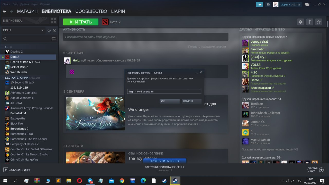Open Compass of the Rising Gale thumbnail

(96, 114)
